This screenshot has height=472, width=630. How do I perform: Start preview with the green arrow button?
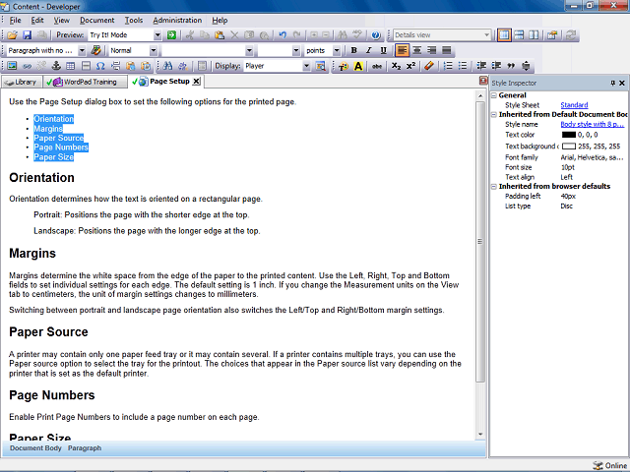pyautogui.click(x=171, y=35)
